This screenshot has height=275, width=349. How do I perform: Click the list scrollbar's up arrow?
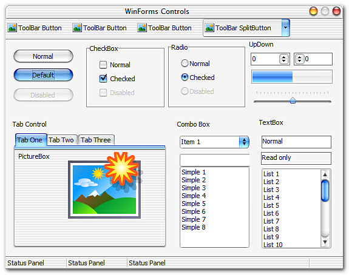click(325, 174)
